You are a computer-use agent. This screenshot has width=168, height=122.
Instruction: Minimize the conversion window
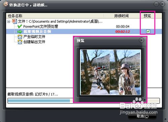156,4
